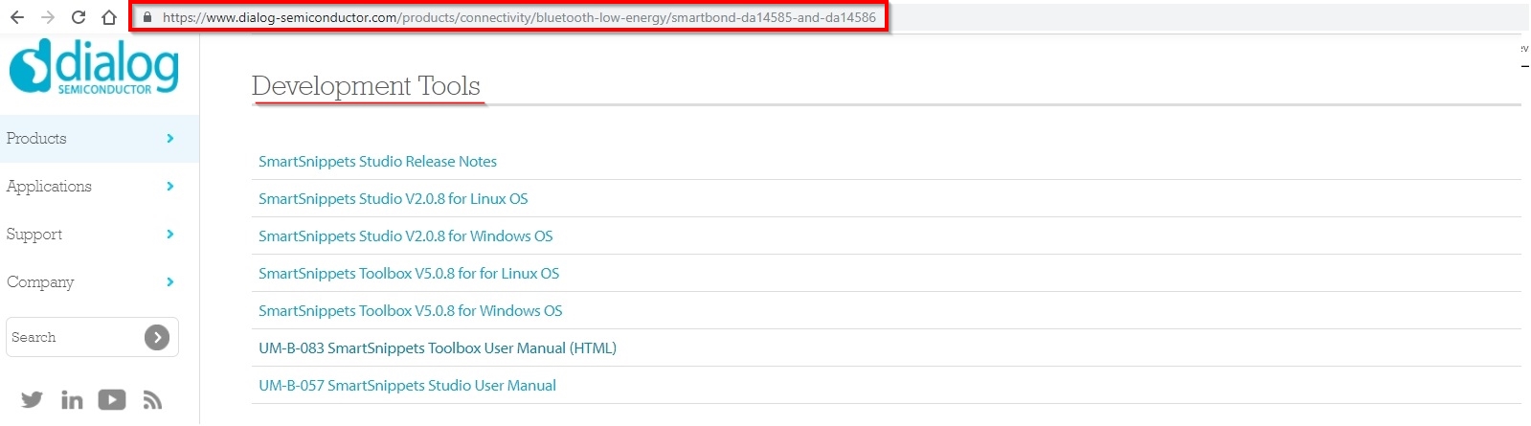This screenshot has width=1531, height=426.
Task: Click the Dialog Semiconductor logo
Action: point(94,67)
